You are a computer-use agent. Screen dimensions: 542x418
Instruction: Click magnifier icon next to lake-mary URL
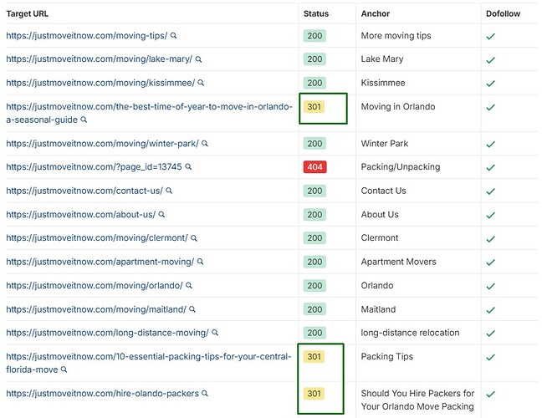[199, 59]
